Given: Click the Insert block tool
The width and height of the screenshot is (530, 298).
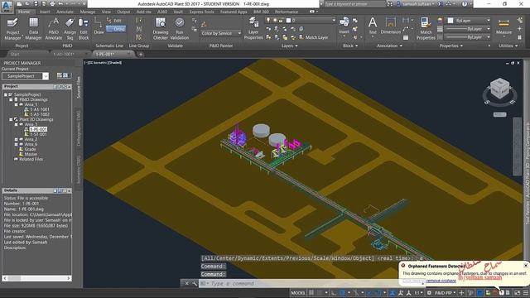Looking at the screenshot, I should point(344,26).
